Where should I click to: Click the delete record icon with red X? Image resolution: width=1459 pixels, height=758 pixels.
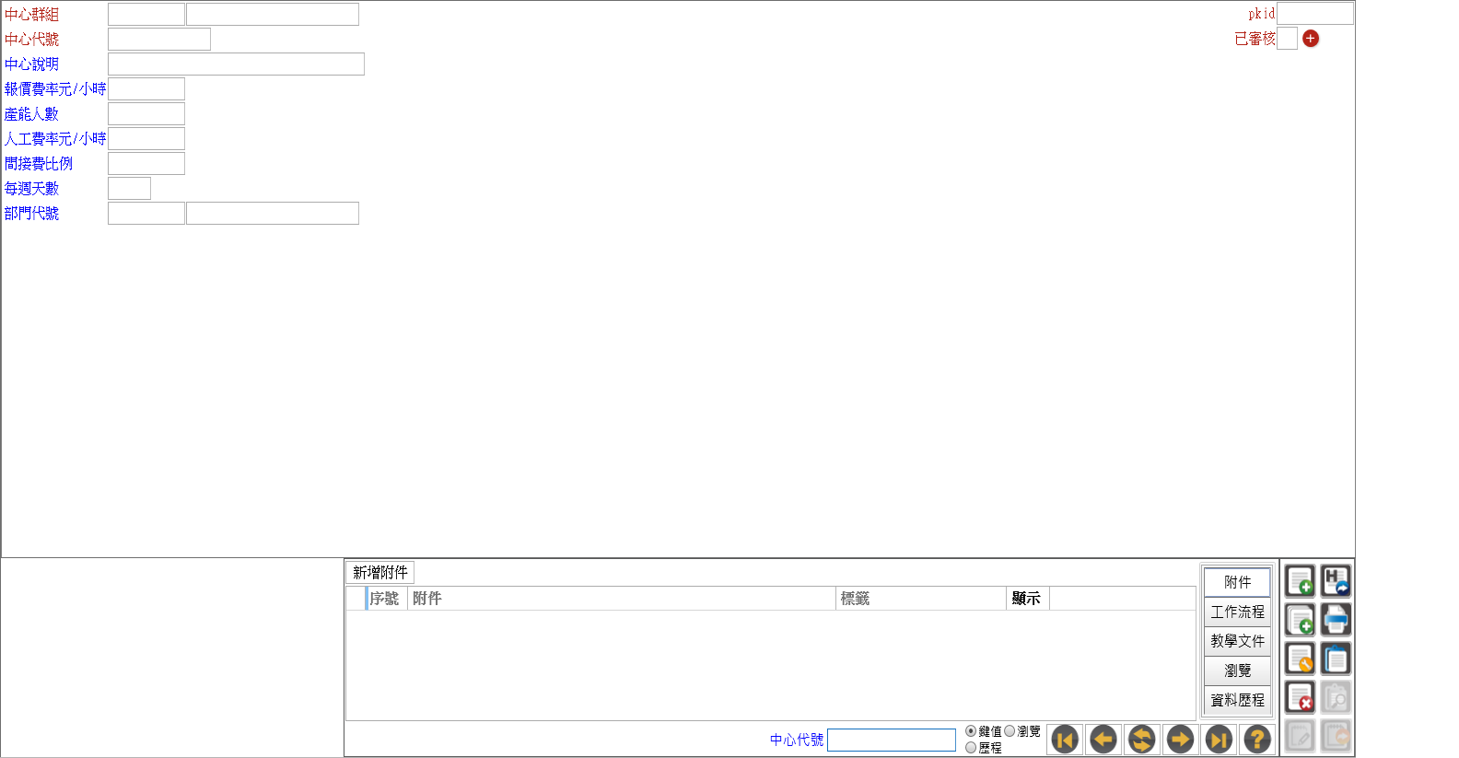tap(1300, 697)
